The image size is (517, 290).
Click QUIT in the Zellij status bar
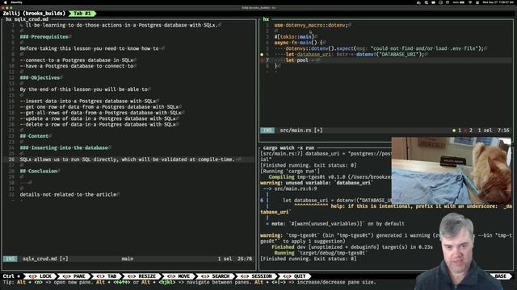coord(295,276)
